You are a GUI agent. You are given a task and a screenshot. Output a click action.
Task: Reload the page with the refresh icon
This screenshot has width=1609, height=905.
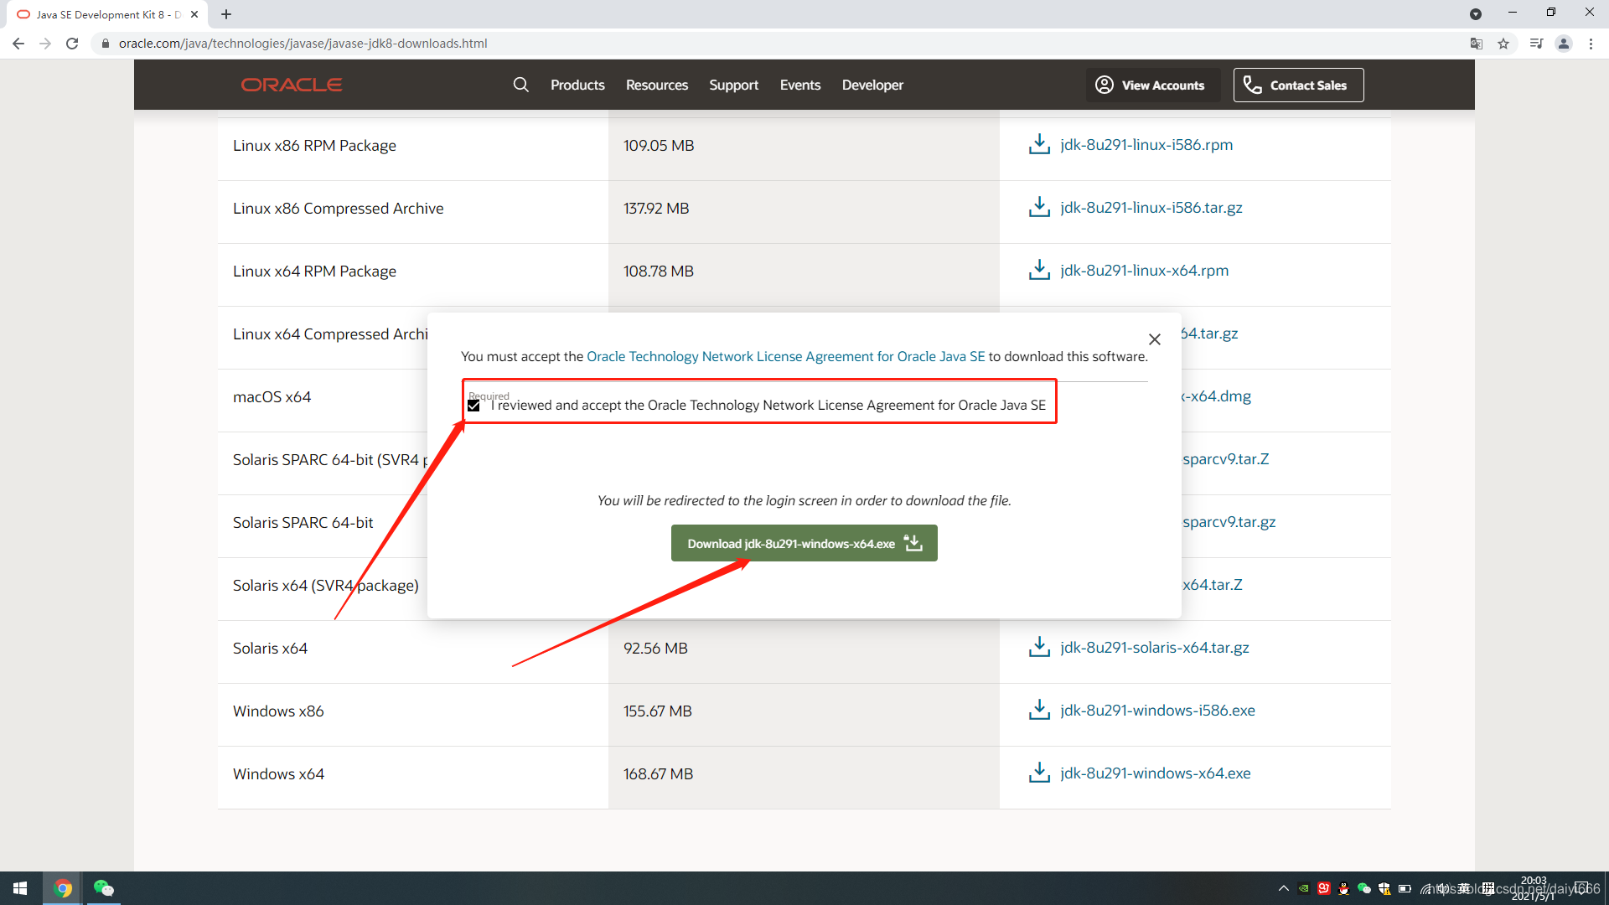coord(72,44)
